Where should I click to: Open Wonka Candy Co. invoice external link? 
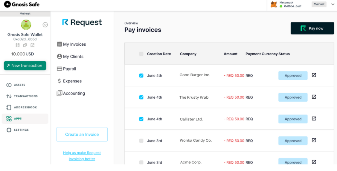(x=314, y=140)
